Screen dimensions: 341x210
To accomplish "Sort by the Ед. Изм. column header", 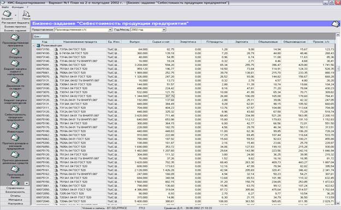I will [113, 42].
